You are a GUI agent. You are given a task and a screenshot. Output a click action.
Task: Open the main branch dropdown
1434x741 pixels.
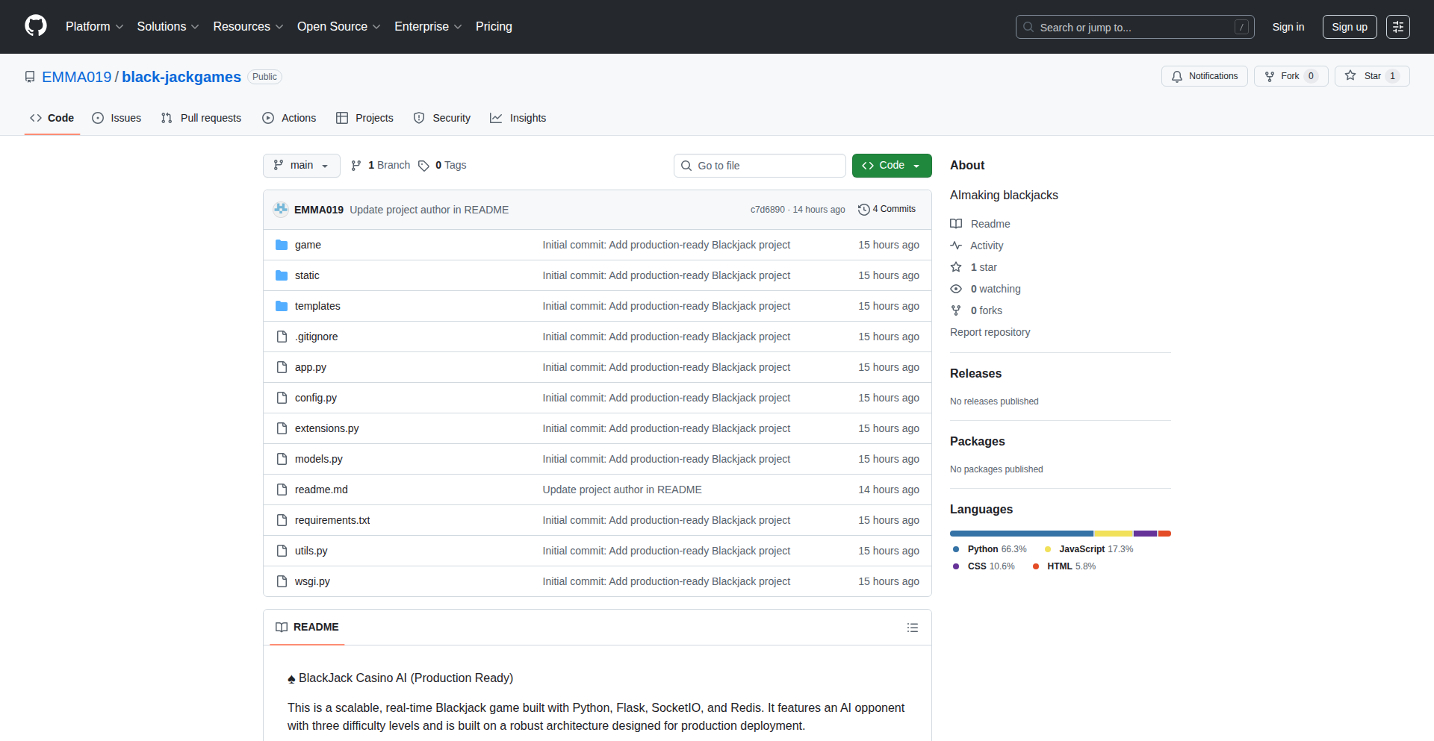(x=301, y=166)
